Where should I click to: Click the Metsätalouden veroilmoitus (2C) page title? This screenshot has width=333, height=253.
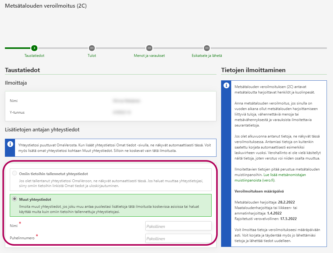[x=46, y=5]
